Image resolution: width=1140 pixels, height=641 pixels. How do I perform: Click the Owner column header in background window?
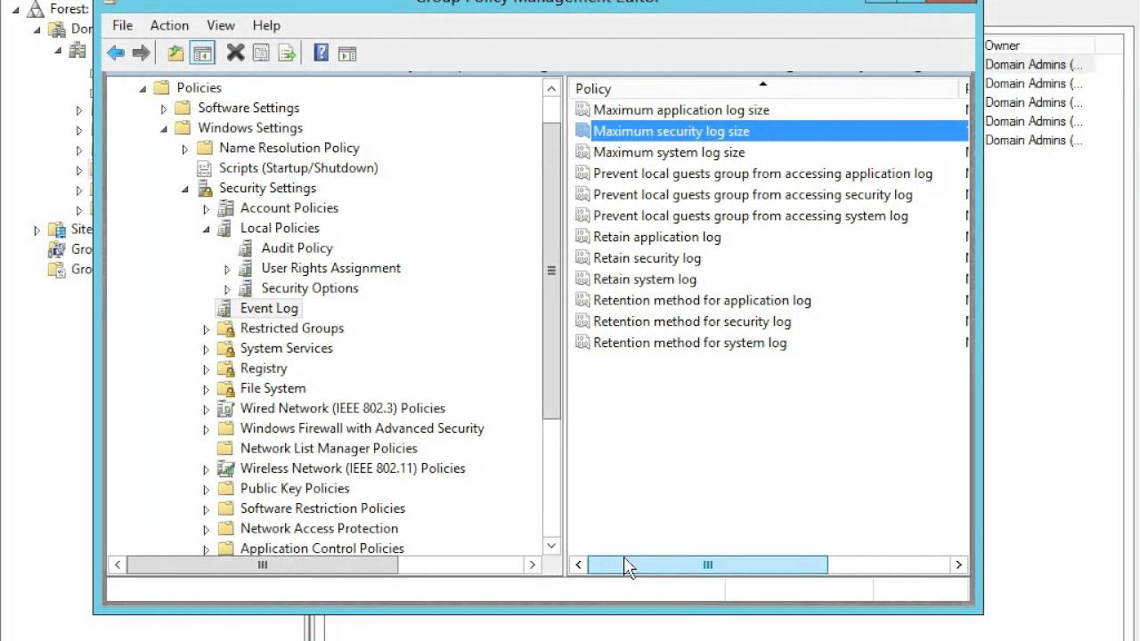click(1038, 45)
